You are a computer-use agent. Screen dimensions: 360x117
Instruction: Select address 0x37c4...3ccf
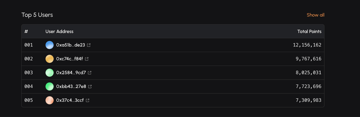[70, 100]
